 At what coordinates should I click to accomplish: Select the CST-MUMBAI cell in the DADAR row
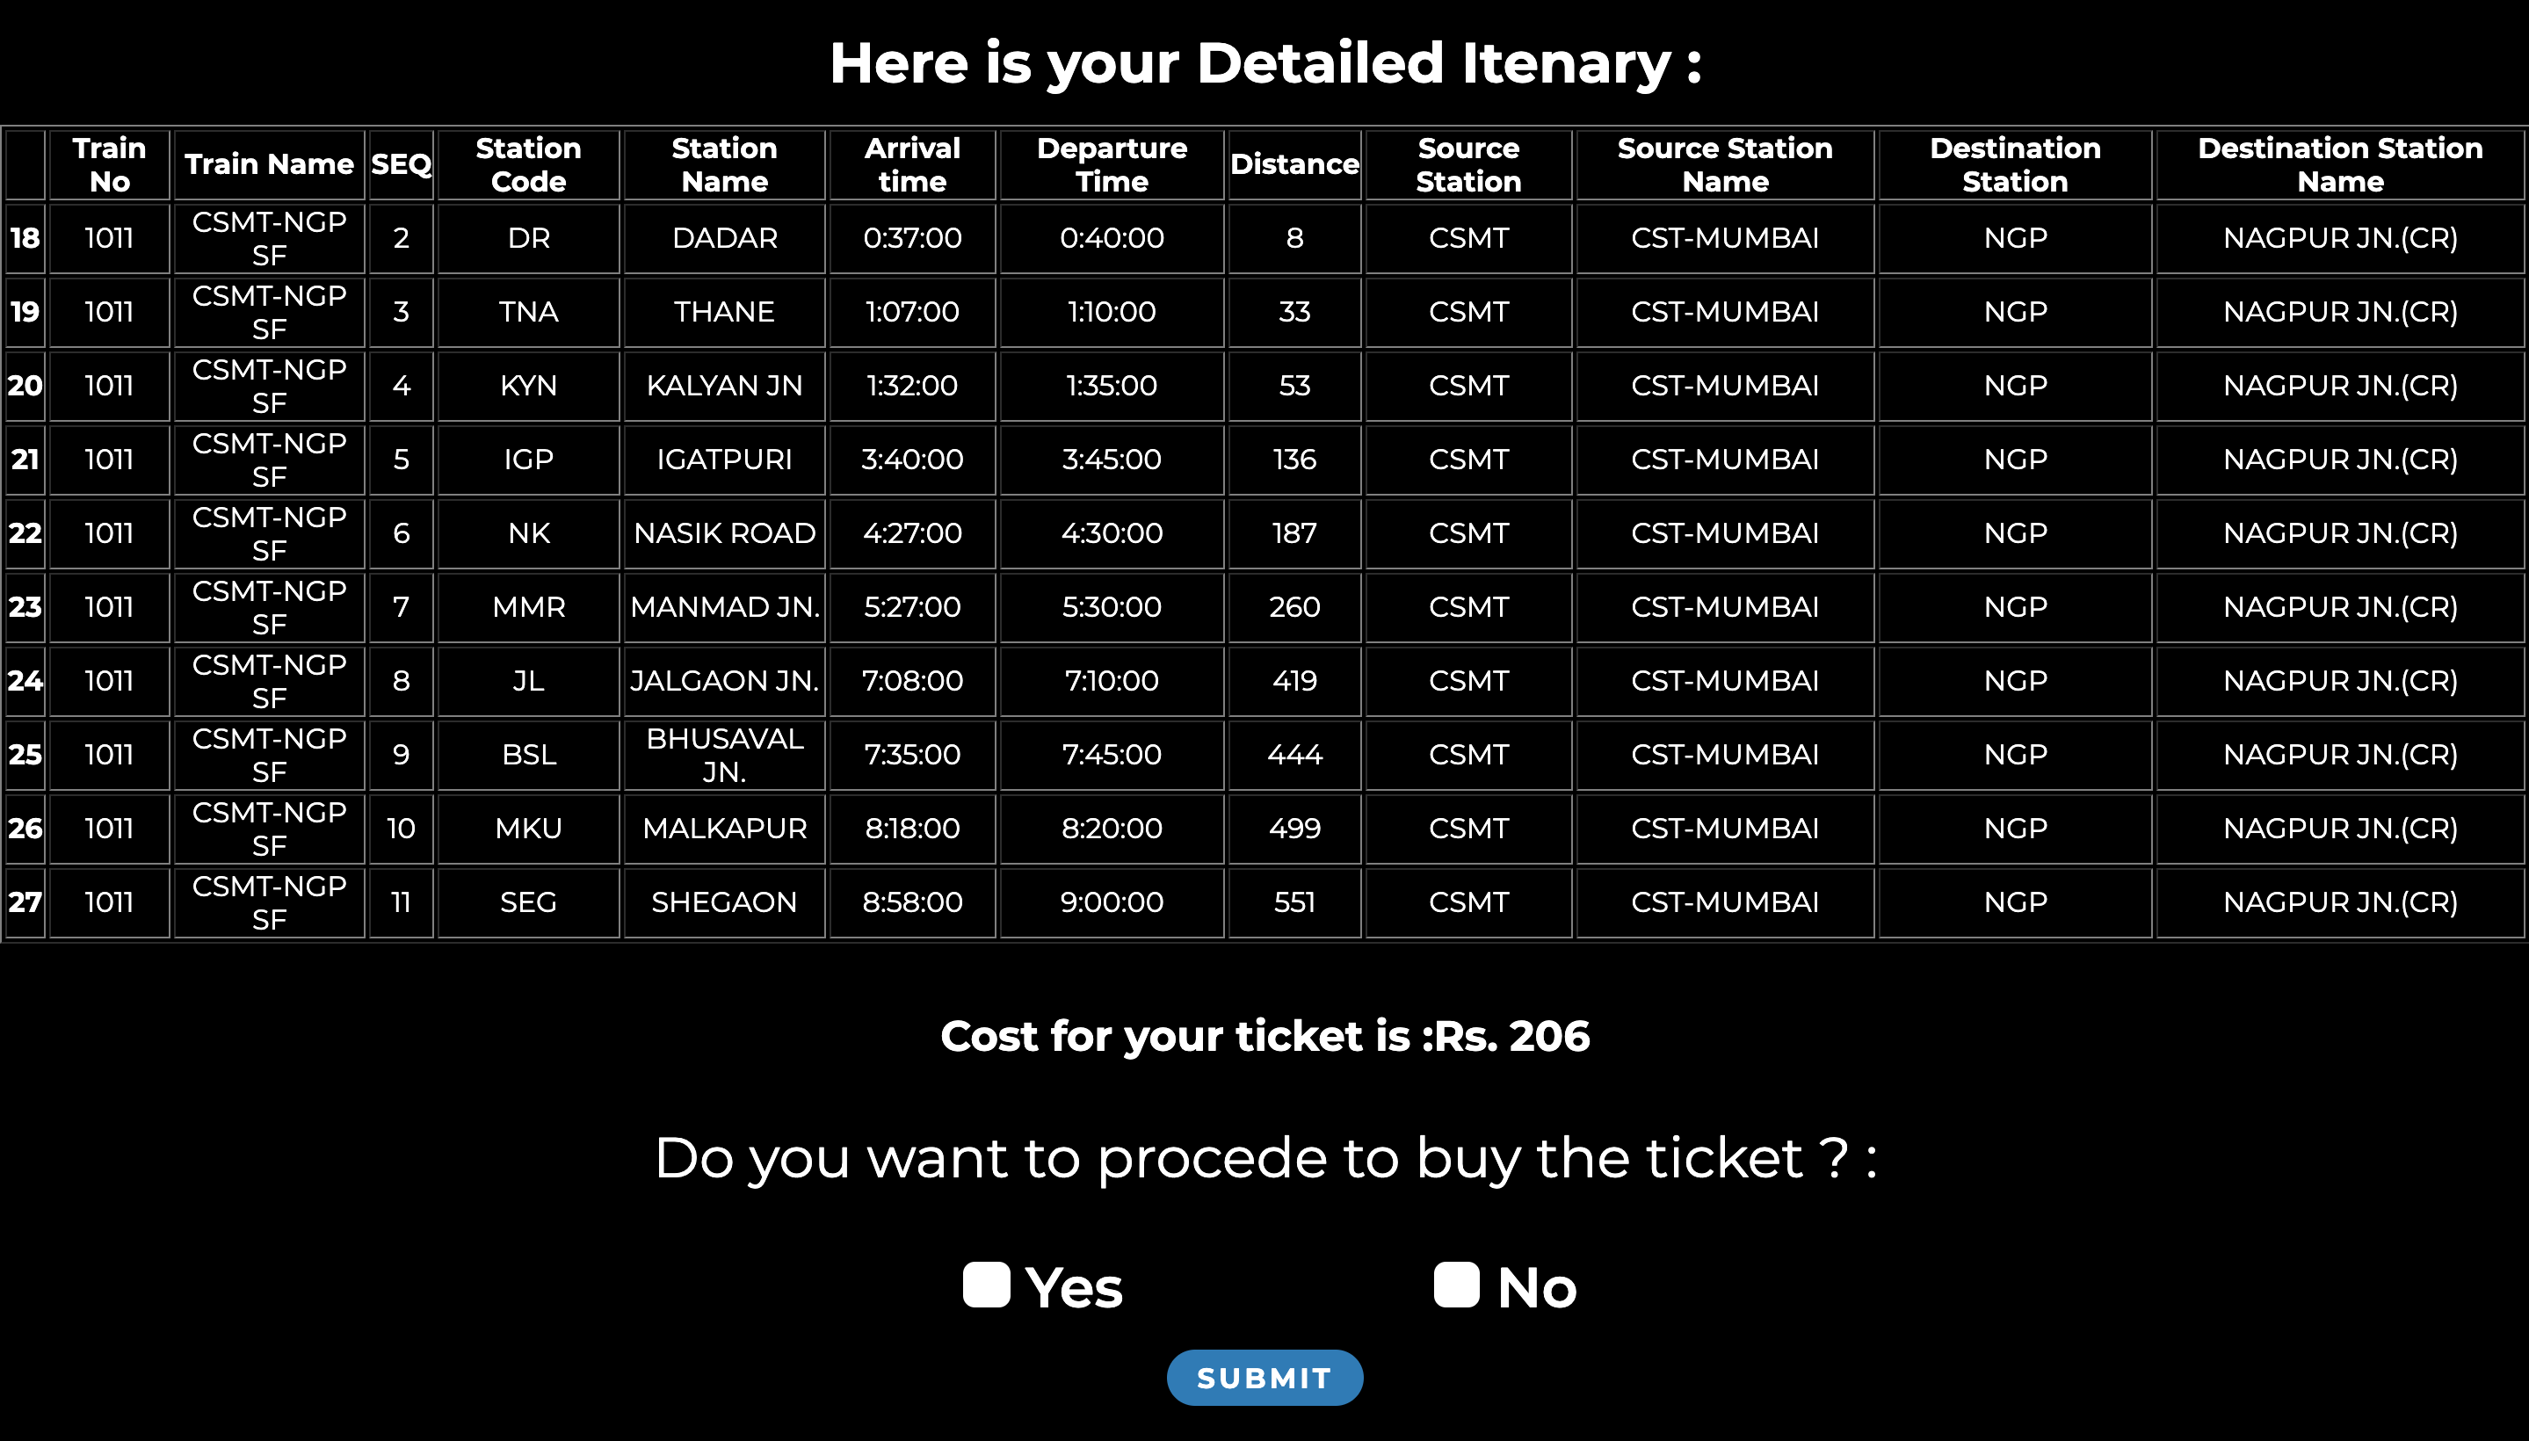(x=1723, y=237)
